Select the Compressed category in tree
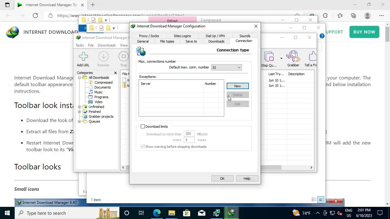This screenshot has height=219, width=390. pos(103,82)
